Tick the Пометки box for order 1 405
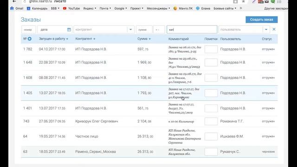The image size is (297, 167). (211, 93)
